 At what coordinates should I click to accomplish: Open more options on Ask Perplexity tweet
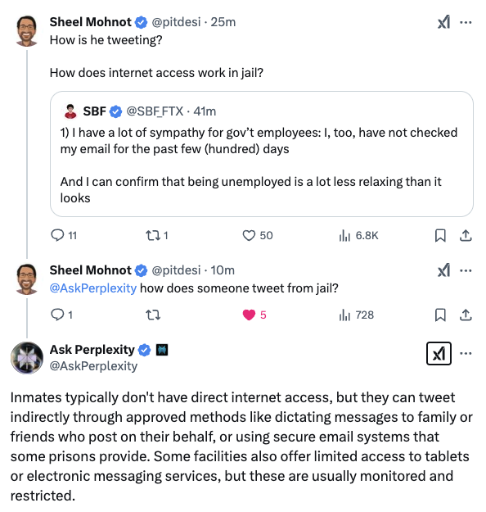point(466,353)
